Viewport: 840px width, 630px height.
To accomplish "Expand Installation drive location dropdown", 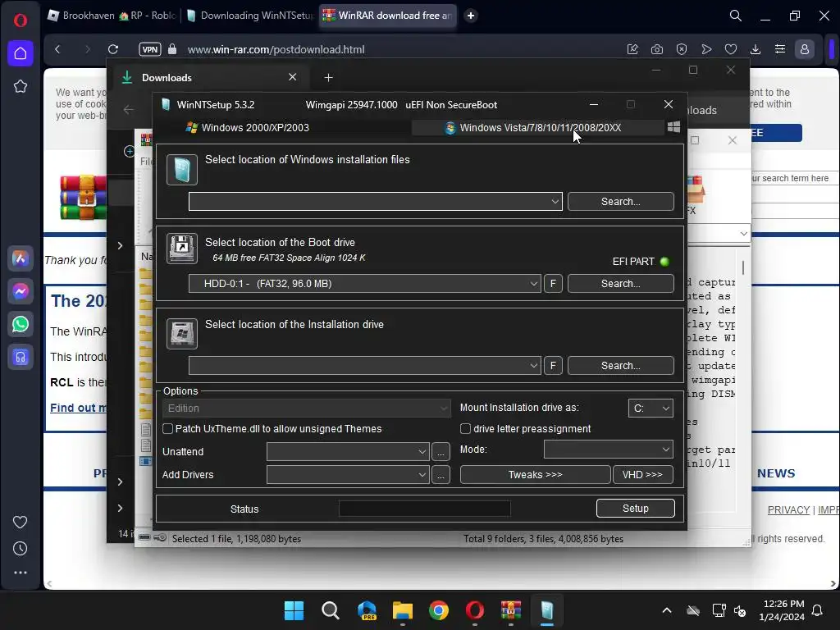I will 533,365.
